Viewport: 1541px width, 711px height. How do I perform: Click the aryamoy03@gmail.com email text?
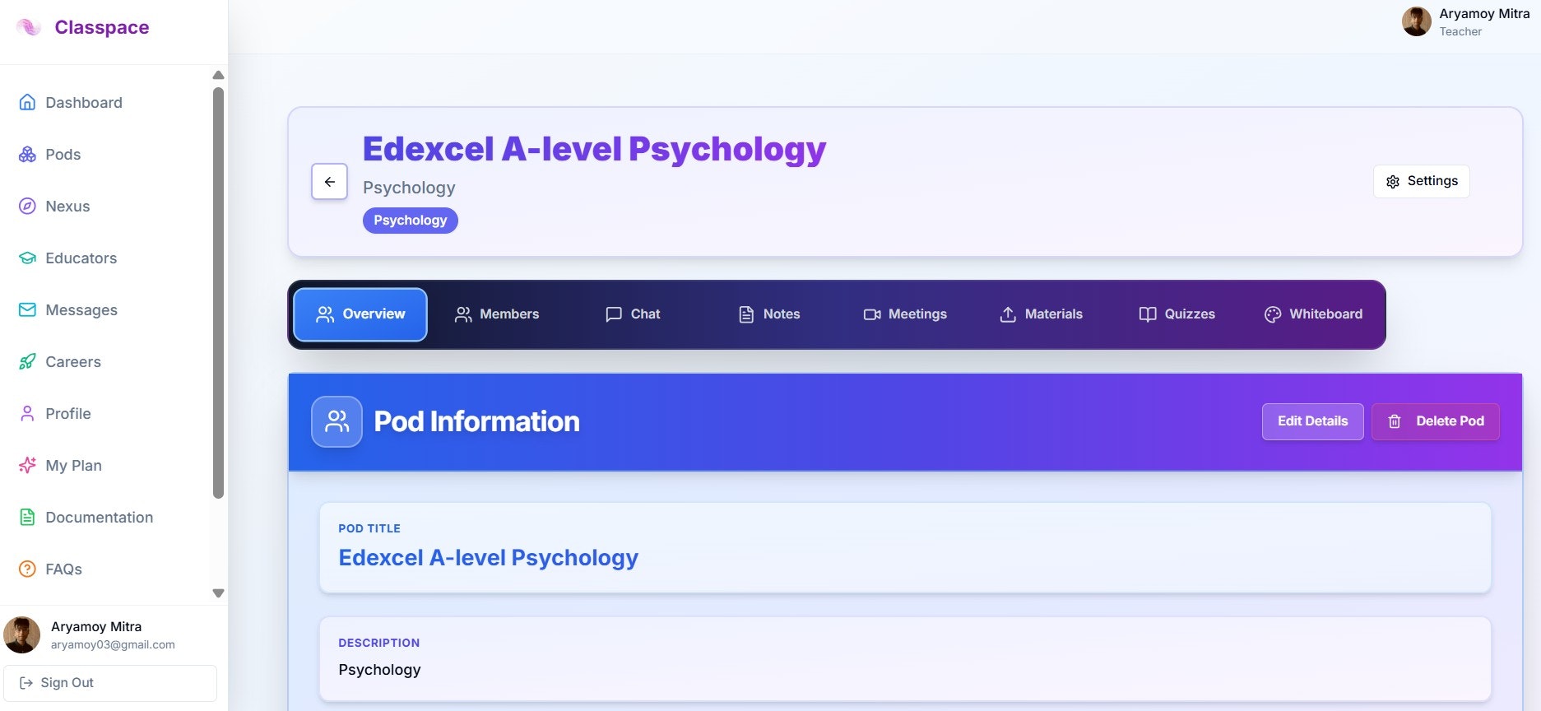(x=113, y=644)
